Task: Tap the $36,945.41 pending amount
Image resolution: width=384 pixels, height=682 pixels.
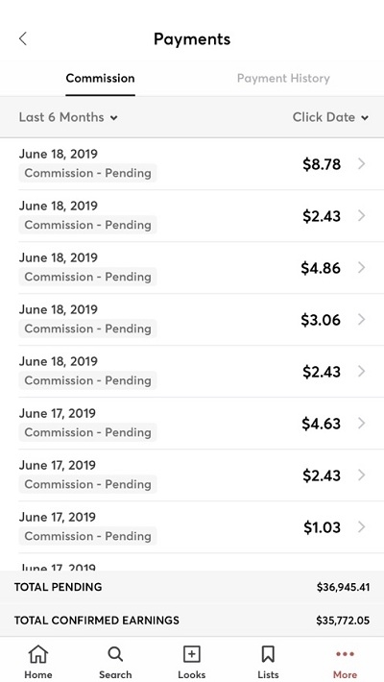Action: point(343,587)
